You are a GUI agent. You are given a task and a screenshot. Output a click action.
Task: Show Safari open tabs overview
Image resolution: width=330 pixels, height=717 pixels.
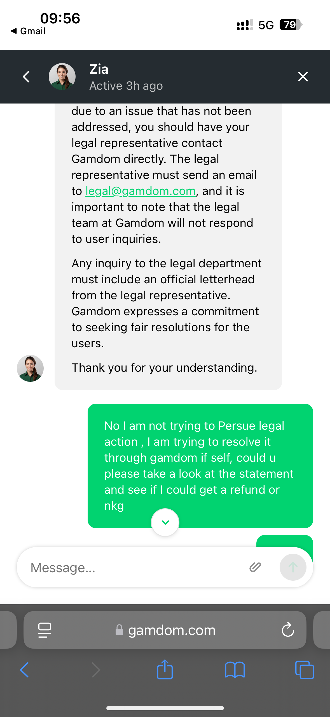point(305,670)
